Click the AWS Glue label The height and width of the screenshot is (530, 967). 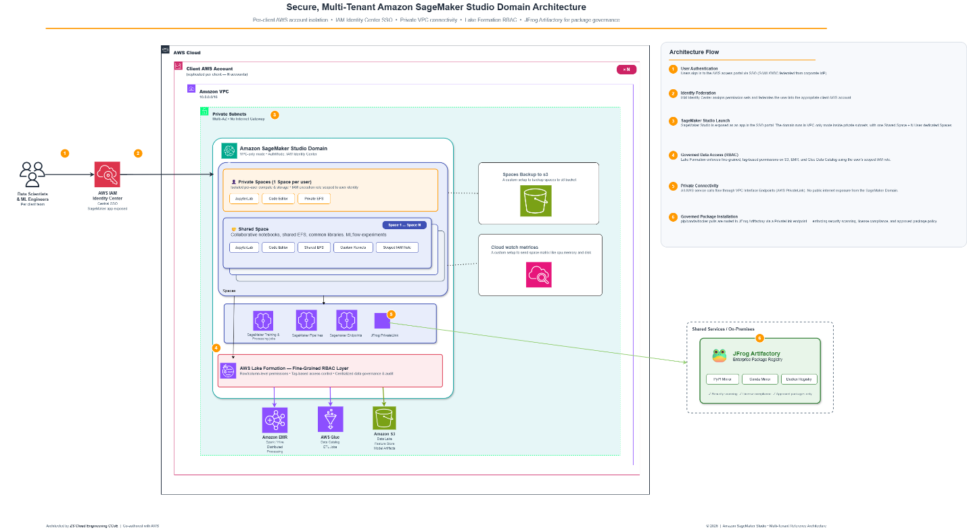pyautogui.click(x=330, y=437)
